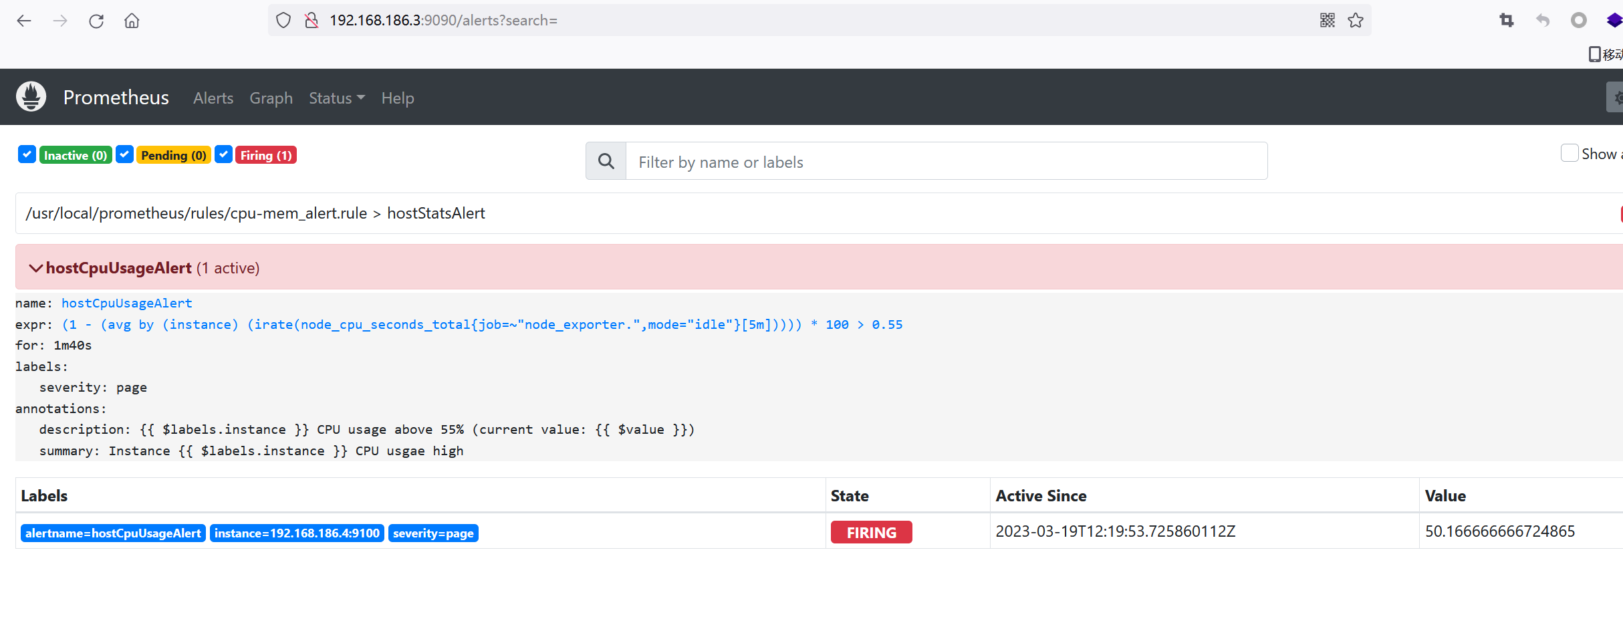Toggle the Pending alerts checkbox
The image size is (1623, 631).
pyautogui.click(x=124, y=155)
